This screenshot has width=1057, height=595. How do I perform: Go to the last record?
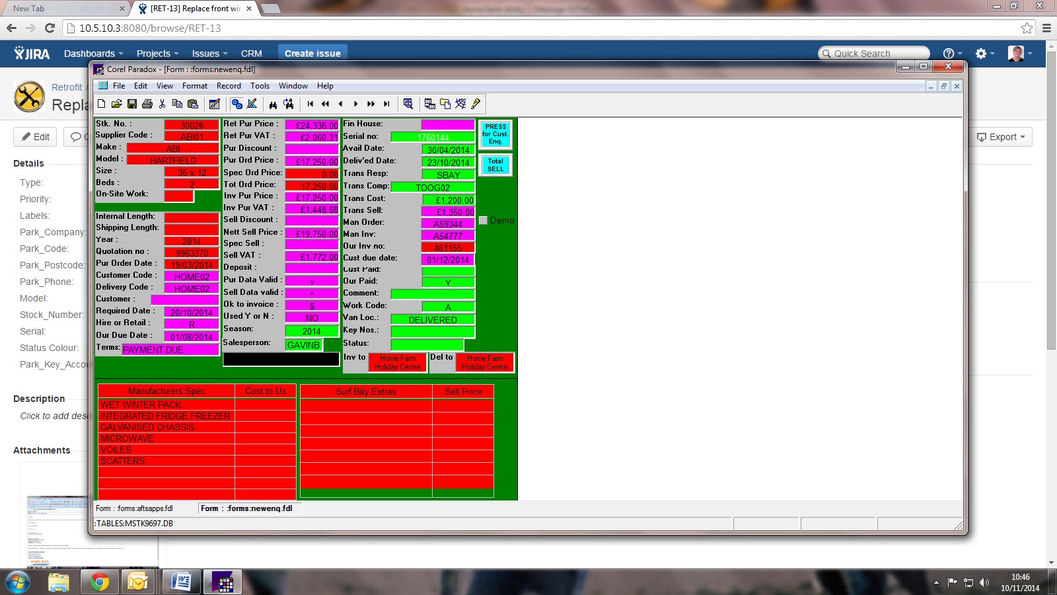[x=386, y=104]
